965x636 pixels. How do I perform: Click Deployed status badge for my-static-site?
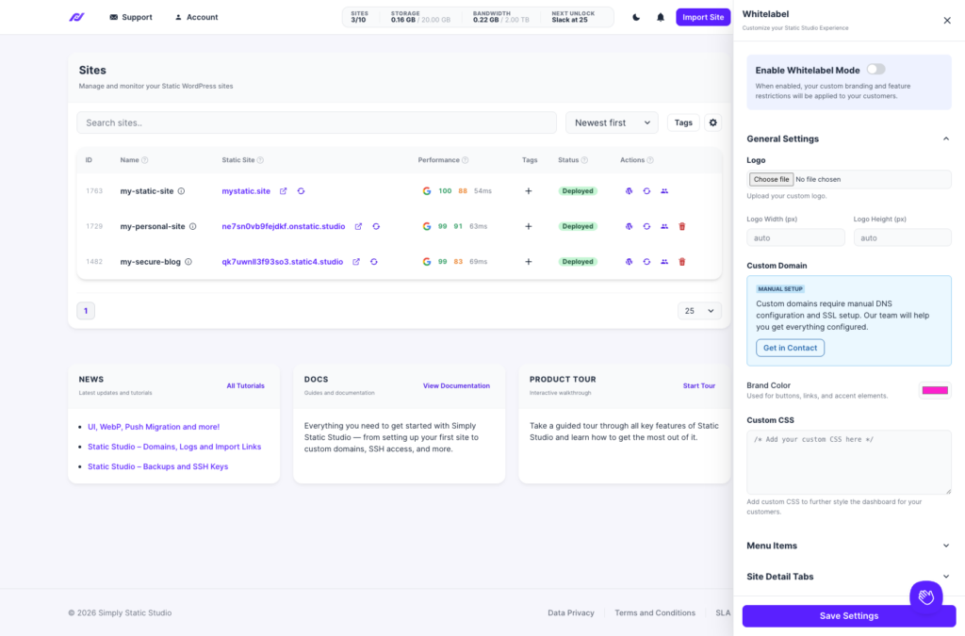[578, 190]
